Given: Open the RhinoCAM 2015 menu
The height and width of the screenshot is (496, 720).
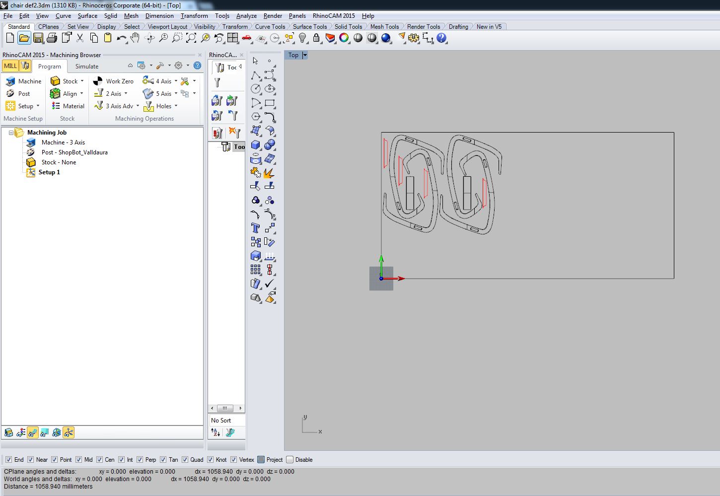Looking at the screenshot, I should click(x=334, y=16).
